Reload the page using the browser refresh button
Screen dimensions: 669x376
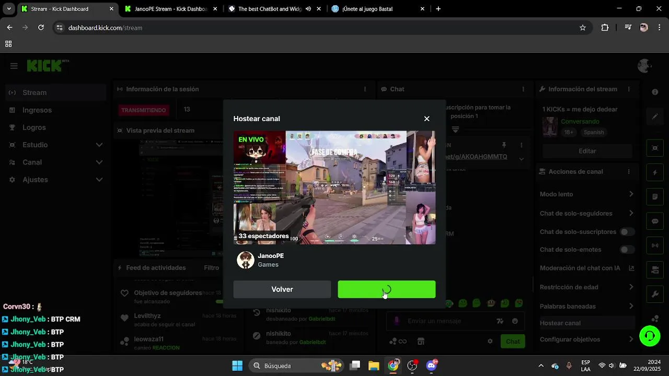[41, 28]
